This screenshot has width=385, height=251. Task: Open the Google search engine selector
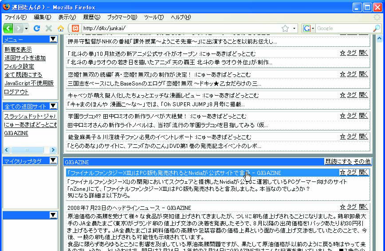(x=308, y=28)
